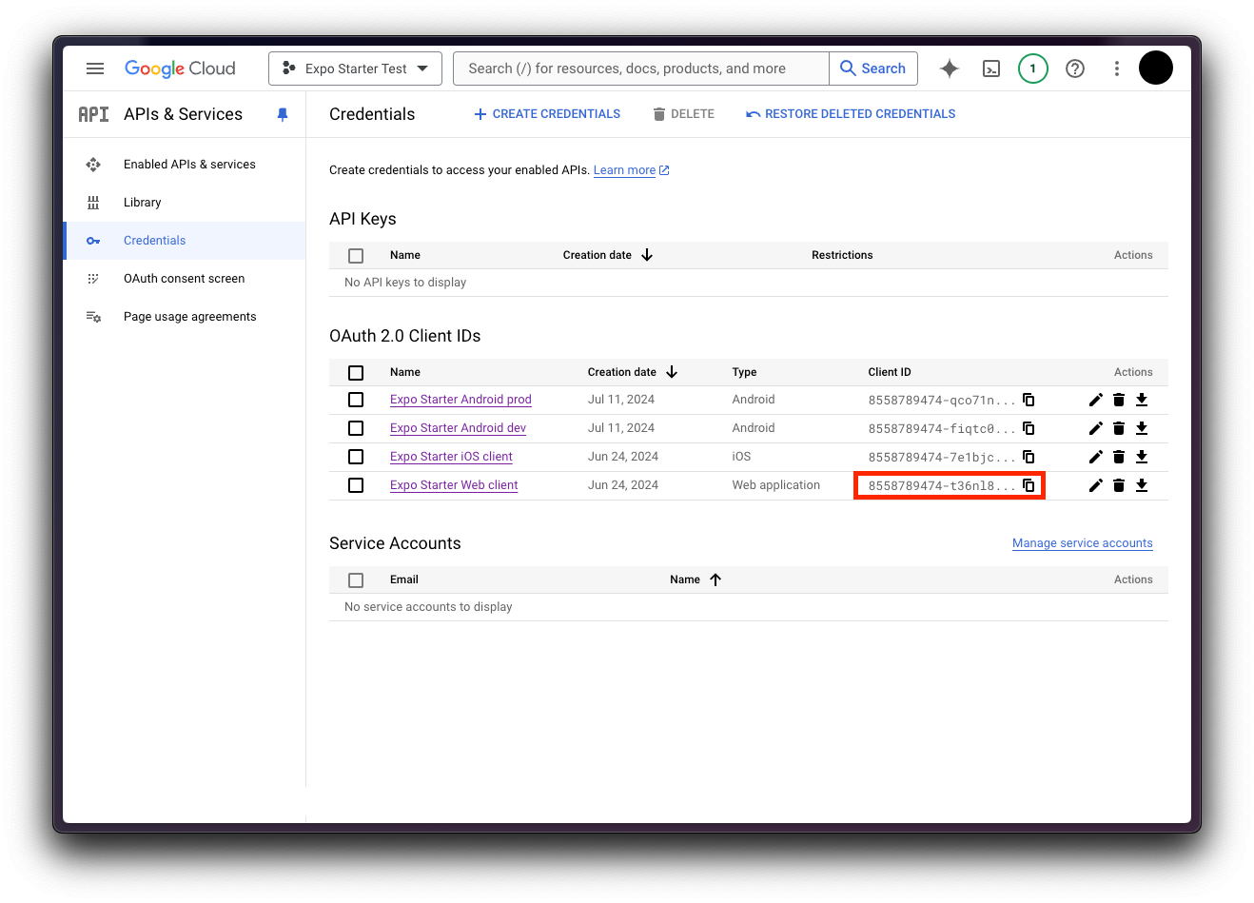Open Gemini AI assistant sparkle icon
The height and width of the screenshot is (903, 1254).
(950, 69)
